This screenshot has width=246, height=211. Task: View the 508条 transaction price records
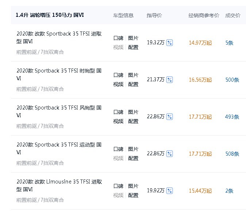[232, 154]
